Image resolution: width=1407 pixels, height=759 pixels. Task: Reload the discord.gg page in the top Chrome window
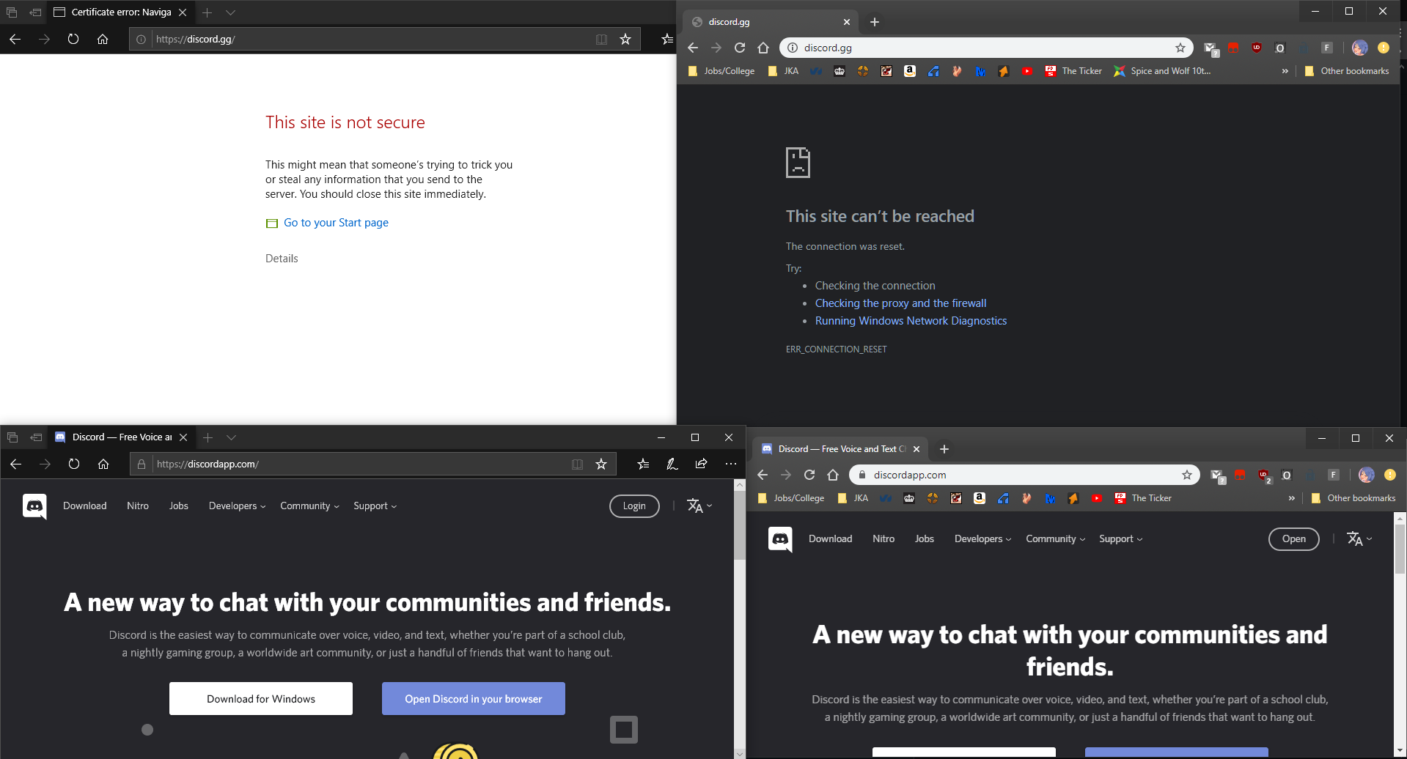(x=740, y=48)
